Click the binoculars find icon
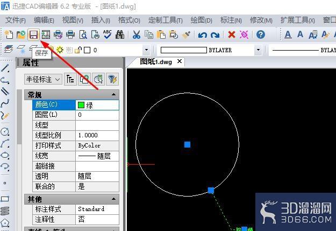Viewport: 336px width, 231px height. [x=120, y=34]
